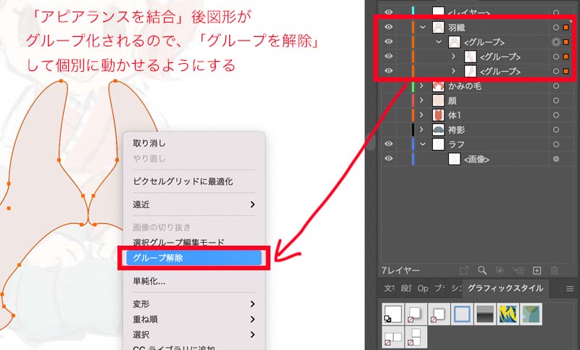This screenshot has height=350, width=580.
Task: Toggle visibility eye of the parent <グループ> row
Action: [389, 41]
